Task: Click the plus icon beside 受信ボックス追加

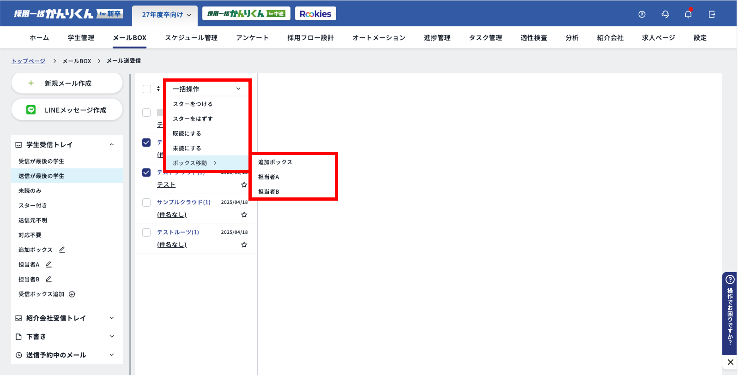Action: point(72,294)
